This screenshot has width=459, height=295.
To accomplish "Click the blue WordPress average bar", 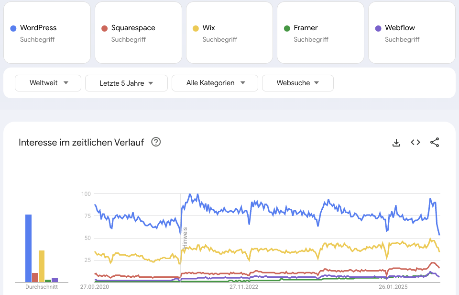I will click(28, 248).
